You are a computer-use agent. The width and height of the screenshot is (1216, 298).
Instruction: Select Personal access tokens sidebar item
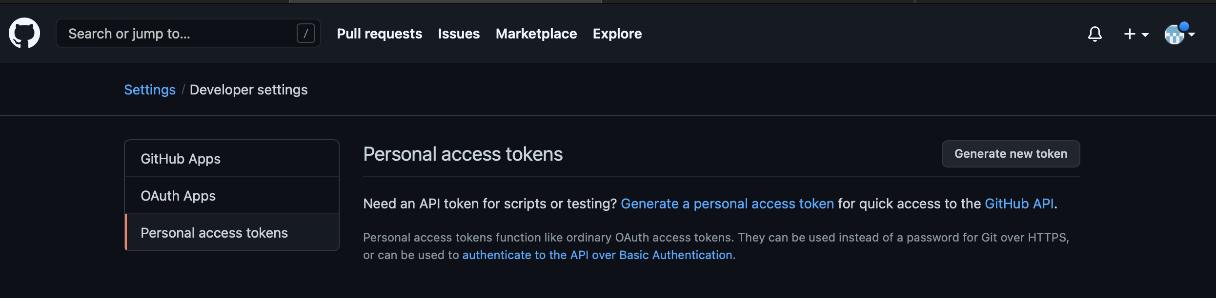point(232,233)
